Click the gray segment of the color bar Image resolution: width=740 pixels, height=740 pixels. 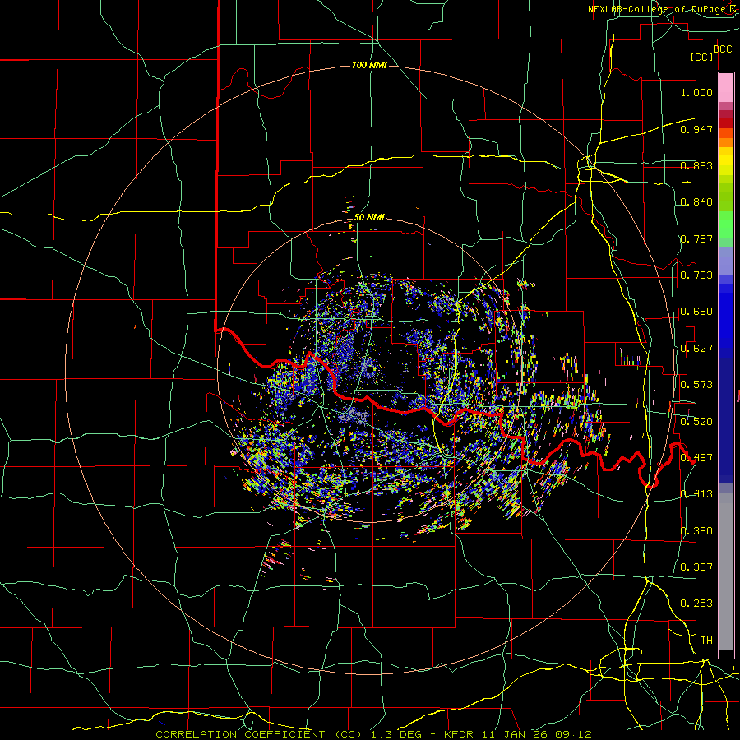click(x=726, y=571)
